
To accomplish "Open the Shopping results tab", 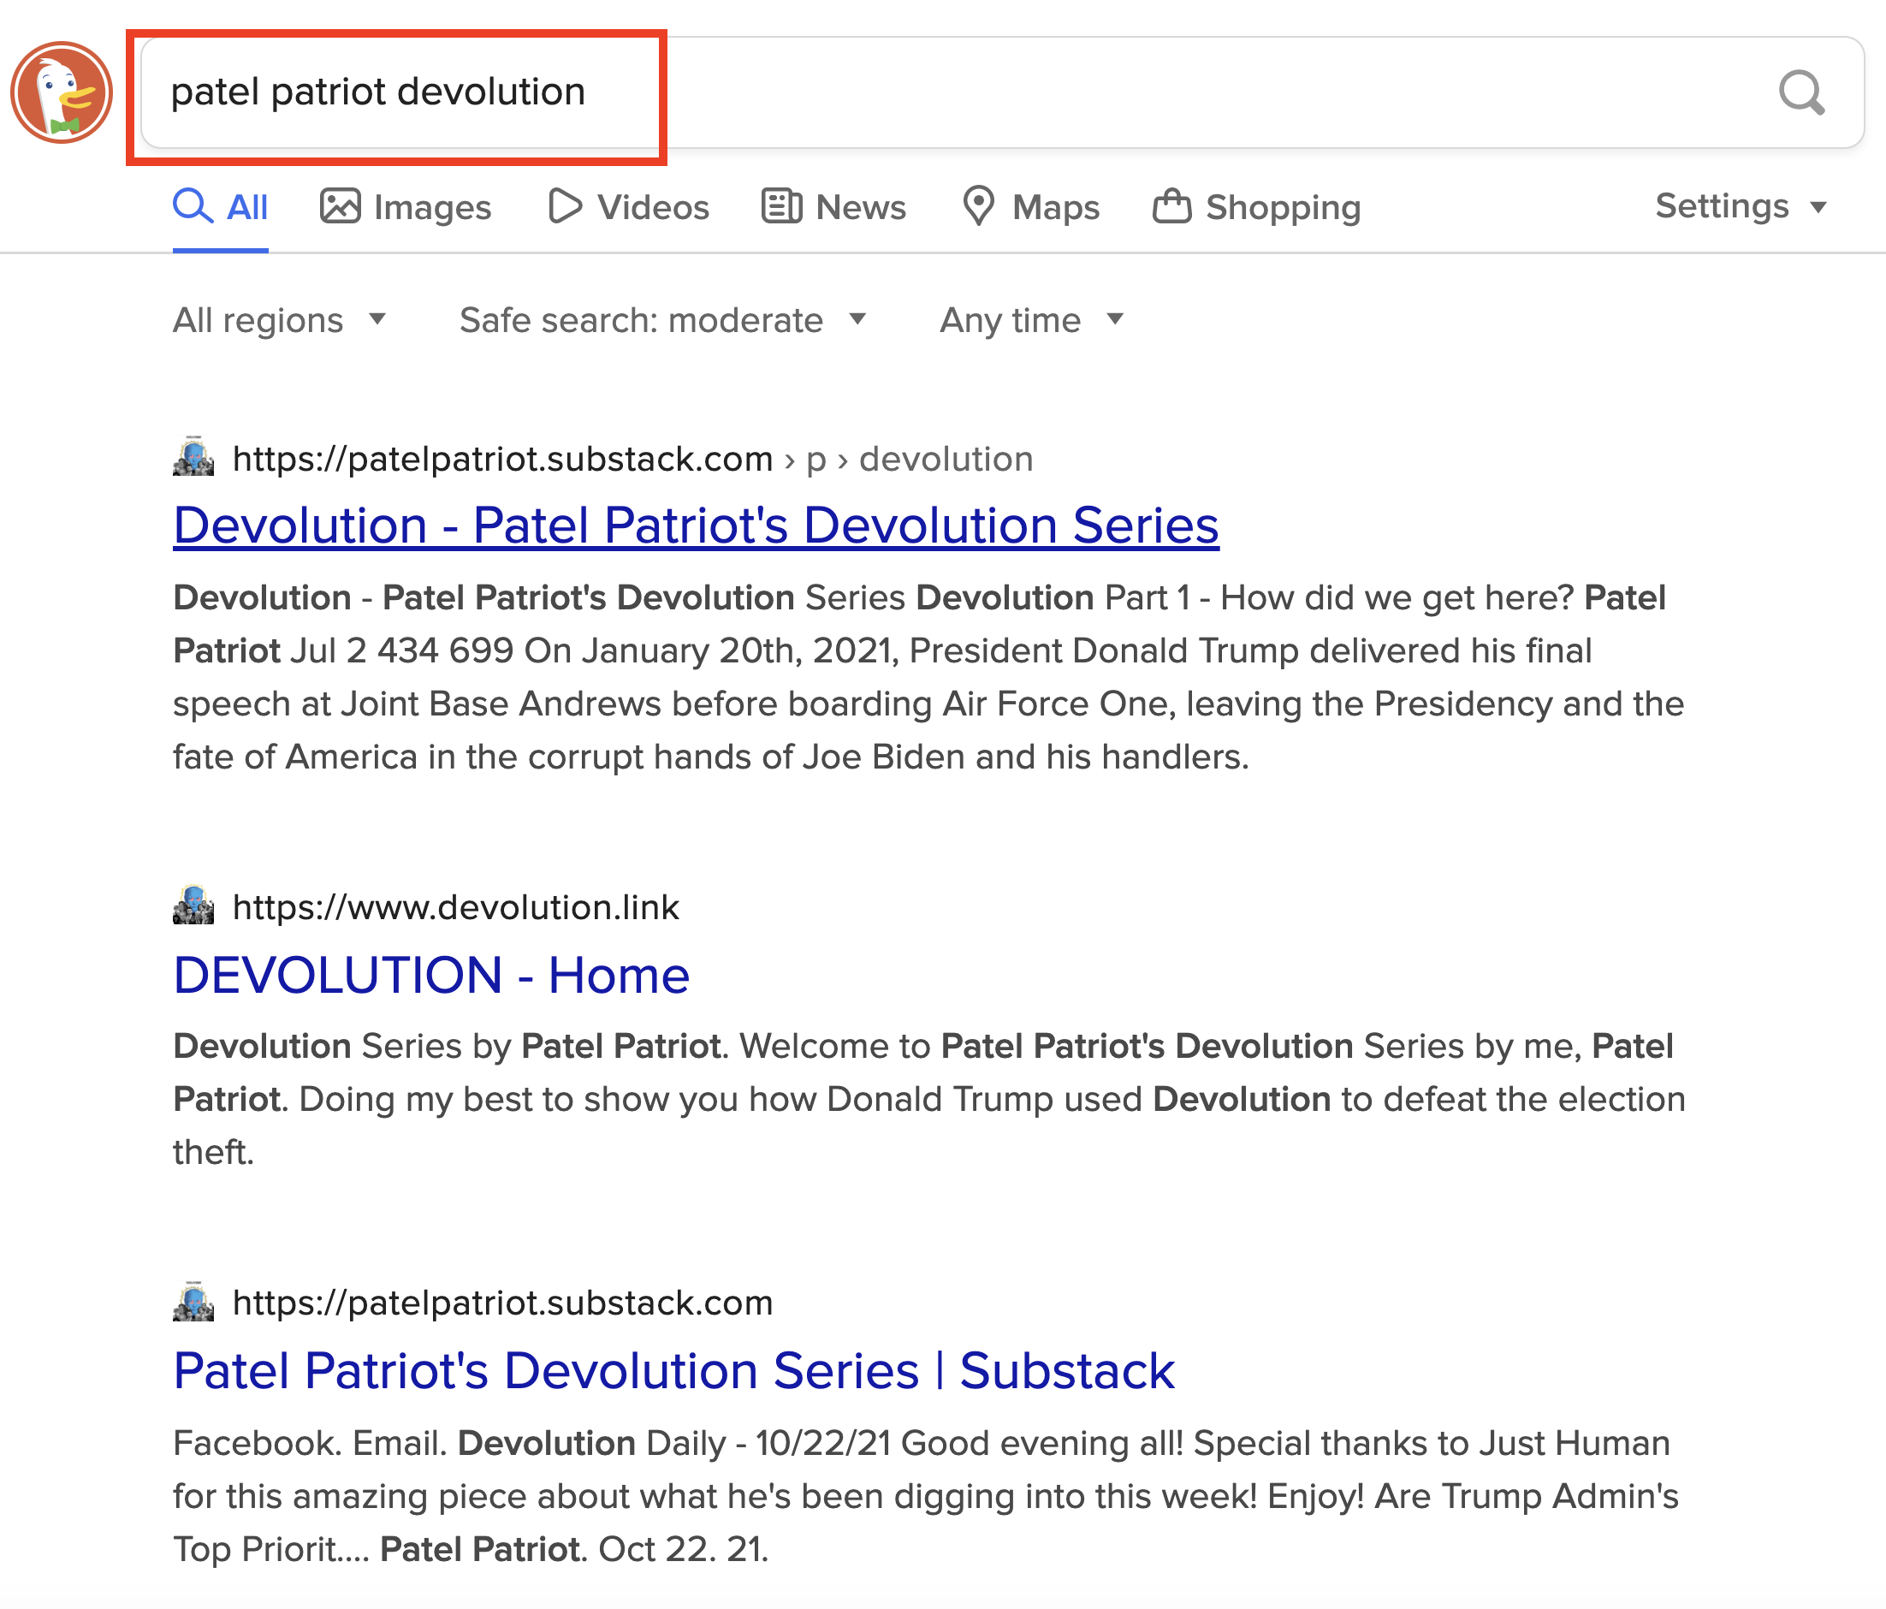I will (1257, 207).
